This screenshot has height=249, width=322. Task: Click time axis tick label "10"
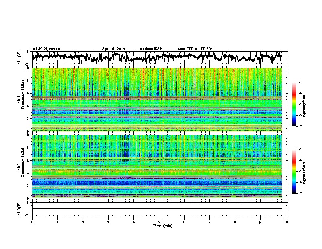click(286, 222)
